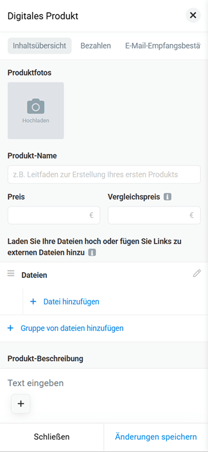Close the Digitales Produkt panel
The width and height of the screenshot is (208, 452).
click(x=193, y=16)
